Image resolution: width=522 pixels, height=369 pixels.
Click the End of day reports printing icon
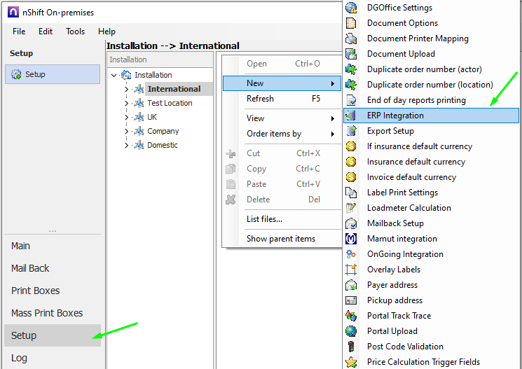tap(351, 100)
